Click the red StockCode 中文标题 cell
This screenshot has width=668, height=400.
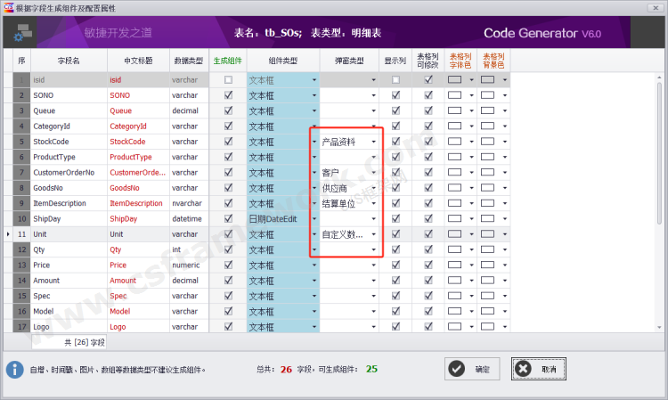point(138,142)
